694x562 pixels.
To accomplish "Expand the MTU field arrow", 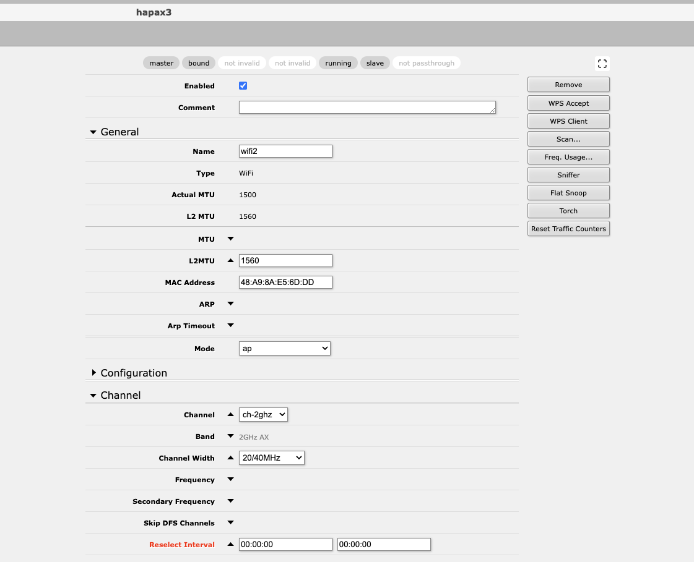I will coord(230,239).
